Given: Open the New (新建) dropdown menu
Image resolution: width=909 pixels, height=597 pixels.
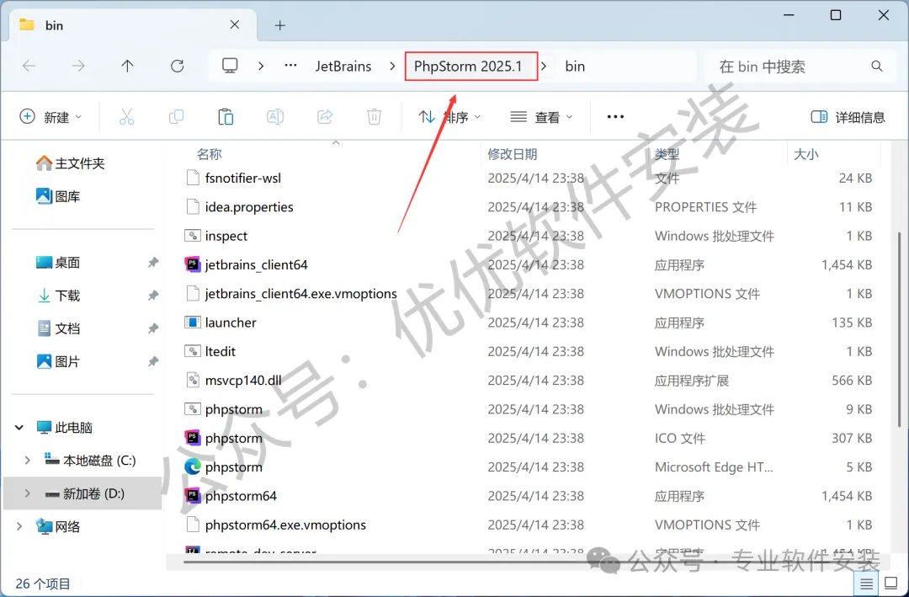Looking at the screenshot, I should 50,117.
